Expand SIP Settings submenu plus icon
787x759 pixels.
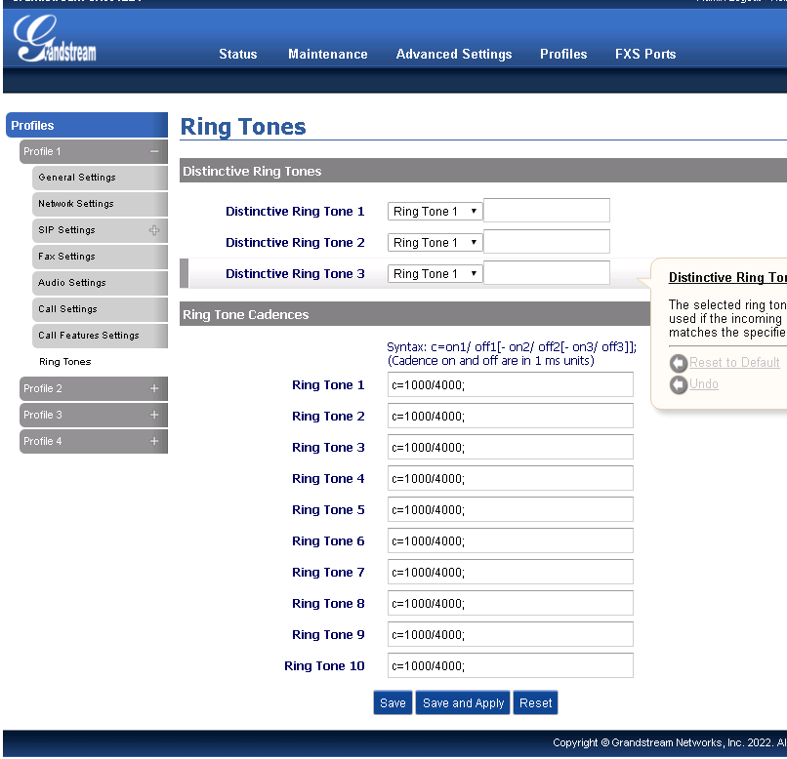click(x=154, y=230)
